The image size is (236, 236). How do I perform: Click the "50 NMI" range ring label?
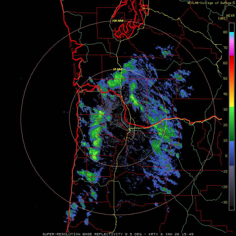click(118, 69)
